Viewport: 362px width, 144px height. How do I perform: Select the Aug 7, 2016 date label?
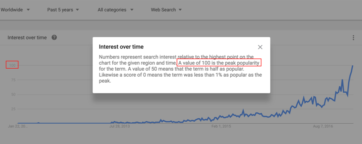323,126
